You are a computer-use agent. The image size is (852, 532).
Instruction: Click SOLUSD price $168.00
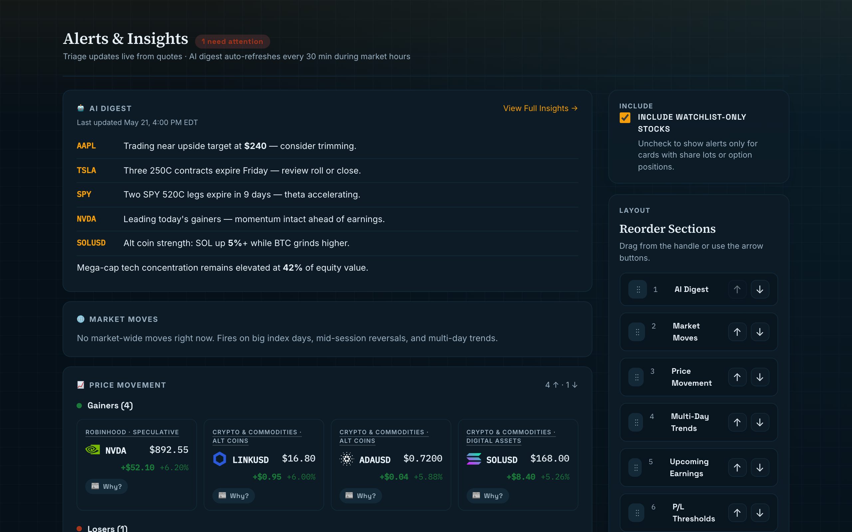click(550, 459)
